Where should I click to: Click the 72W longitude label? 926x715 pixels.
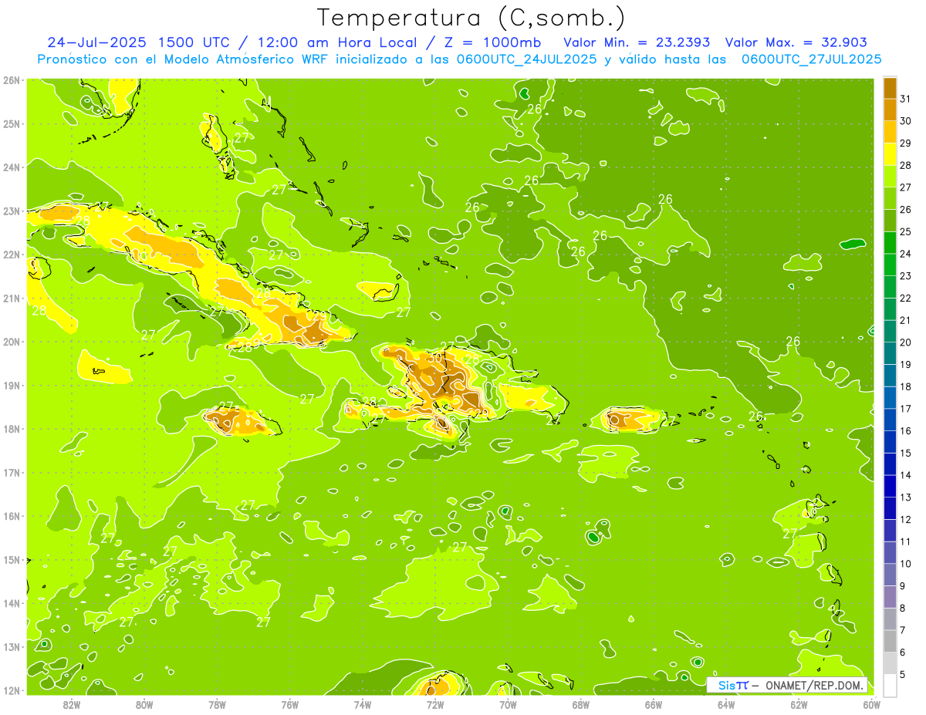435,704
